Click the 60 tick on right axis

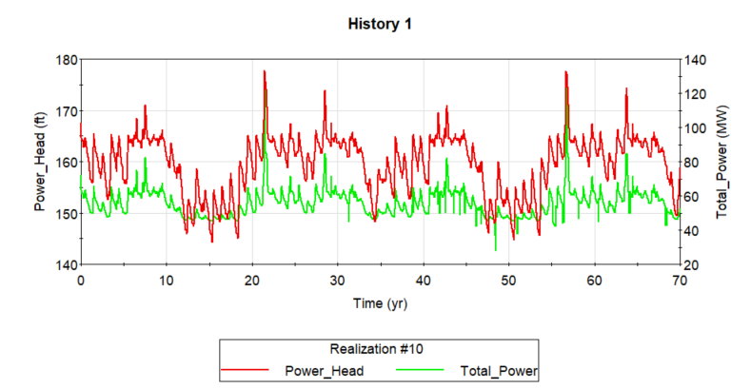pyautogui.click(x=692, y=197)
